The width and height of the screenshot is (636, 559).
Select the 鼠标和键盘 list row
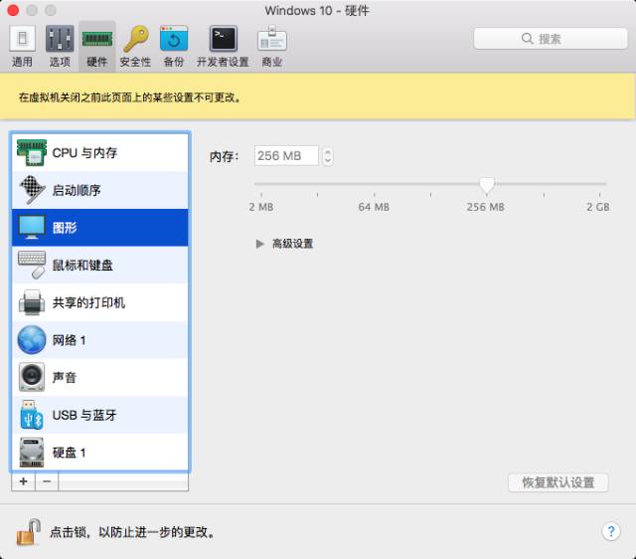point(99,265)
